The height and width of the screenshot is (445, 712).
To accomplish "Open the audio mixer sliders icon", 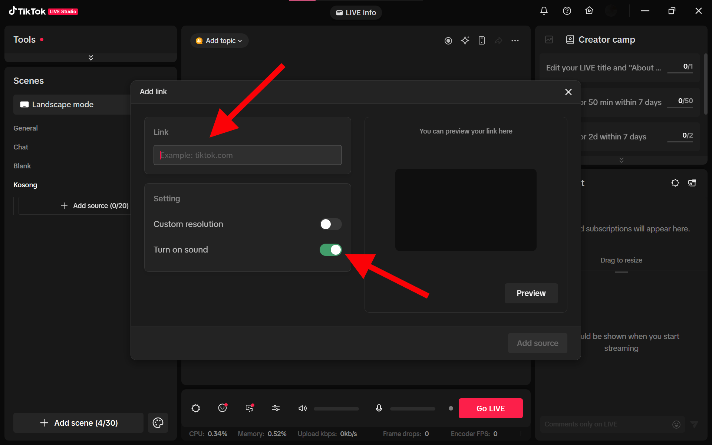I will [276, 408].
